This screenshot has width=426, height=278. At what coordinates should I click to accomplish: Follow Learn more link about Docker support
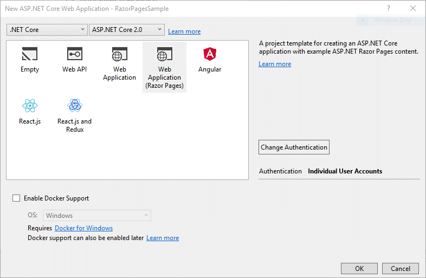163,238
